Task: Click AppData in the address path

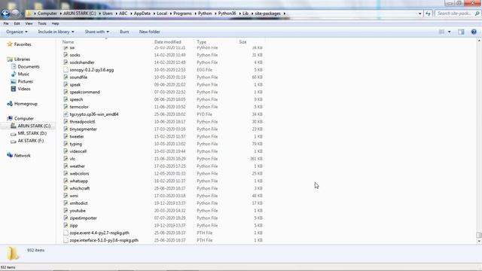Action: pyautogui.click(x=142, y=14)
